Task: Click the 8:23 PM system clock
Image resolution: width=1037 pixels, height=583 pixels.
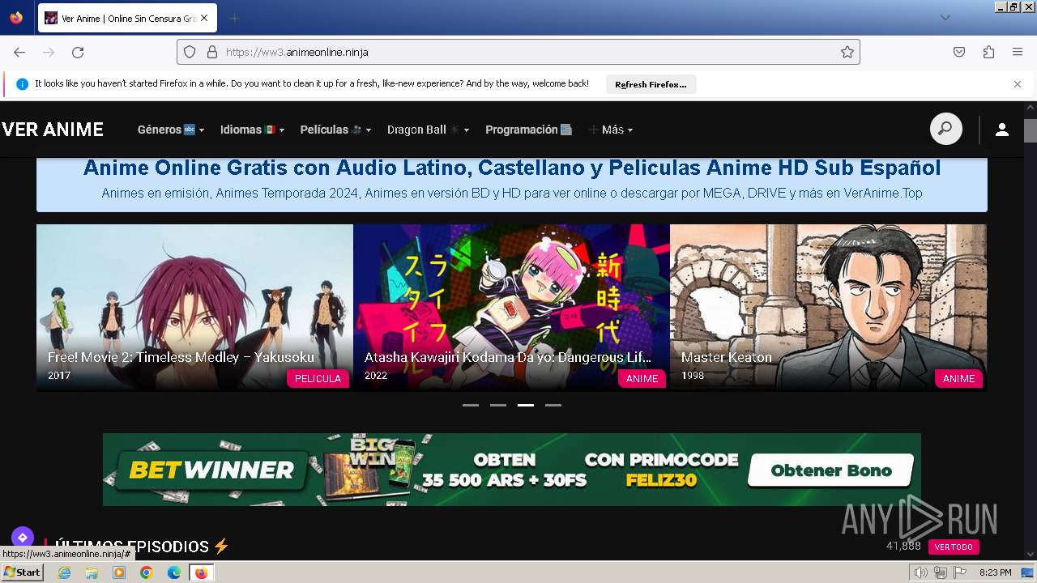Action: (996, 572)
